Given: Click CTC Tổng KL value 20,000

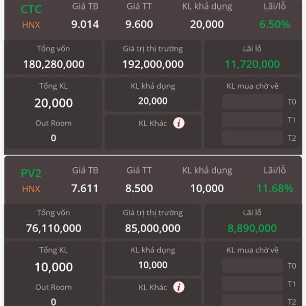Looking at the screenshot, I should 54,103.
